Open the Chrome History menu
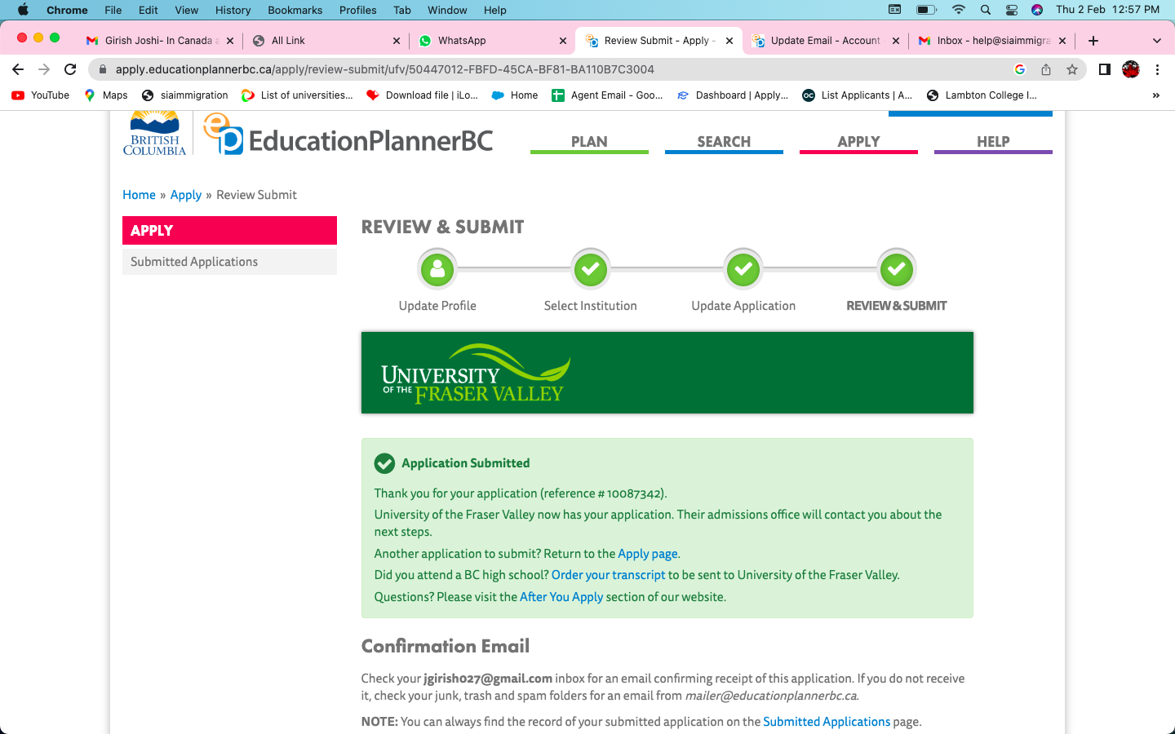The height and width of the screenshot is (734, 1175). pyautogui.click(x=233, y=10)
